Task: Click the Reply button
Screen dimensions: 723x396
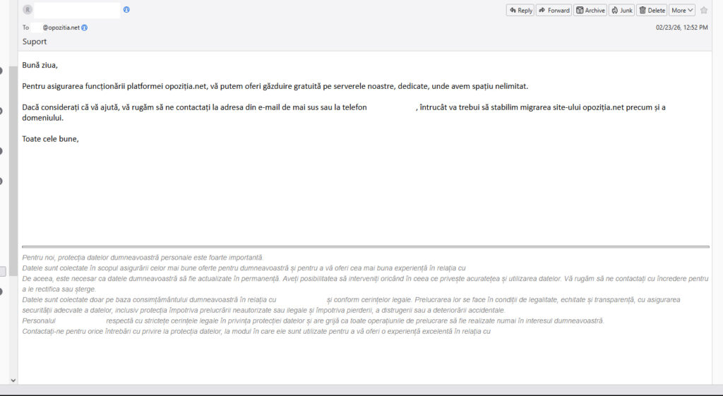Action: (520, 11)
